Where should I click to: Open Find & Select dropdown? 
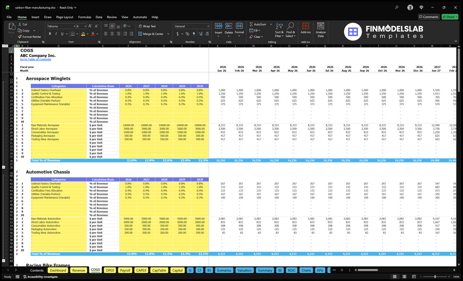(x=291, y=29)
